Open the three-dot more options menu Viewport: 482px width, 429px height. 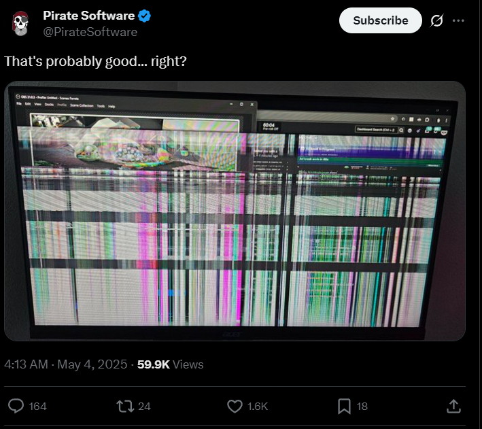pyautogui.click(x=458, y=20)
